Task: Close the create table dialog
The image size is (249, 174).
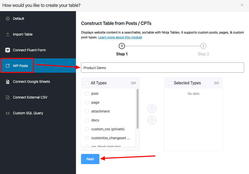Action: coord(242,5)
